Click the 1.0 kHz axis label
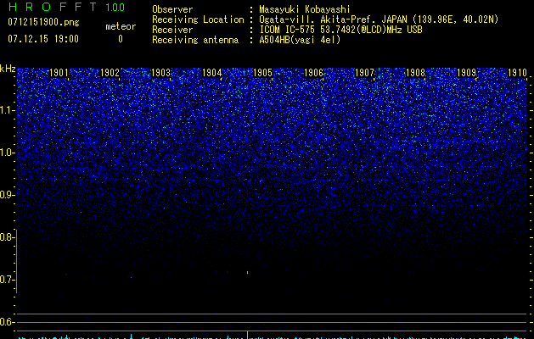 click(7, 153)
